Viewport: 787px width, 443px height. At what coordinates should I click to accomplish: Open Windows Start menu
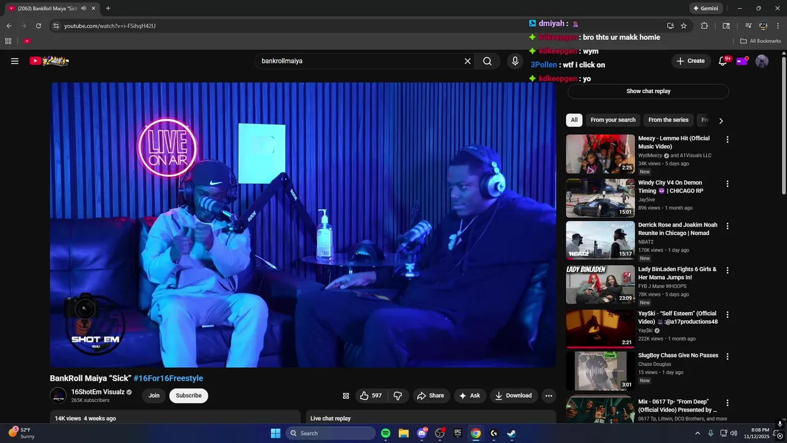tap(275, 433)
